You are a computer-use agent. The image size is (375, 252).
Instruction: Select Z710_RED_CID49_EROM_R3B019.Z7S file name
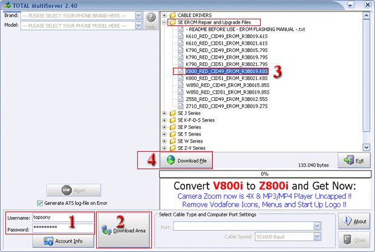[x=227, y=106]
